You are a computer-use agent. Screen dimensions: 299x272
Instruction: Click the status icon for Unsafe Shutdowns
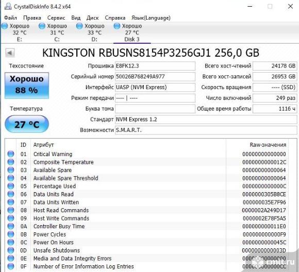(11, 250)
